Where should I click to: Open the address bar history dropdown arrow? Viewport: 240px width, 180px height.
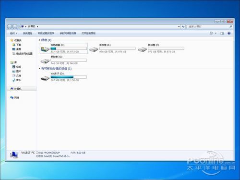click(179, 26)
